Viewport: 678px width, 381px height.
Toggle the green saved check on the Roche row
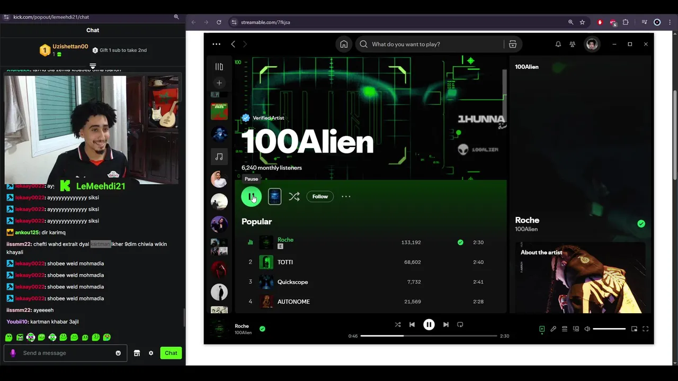tap(460, 242)
